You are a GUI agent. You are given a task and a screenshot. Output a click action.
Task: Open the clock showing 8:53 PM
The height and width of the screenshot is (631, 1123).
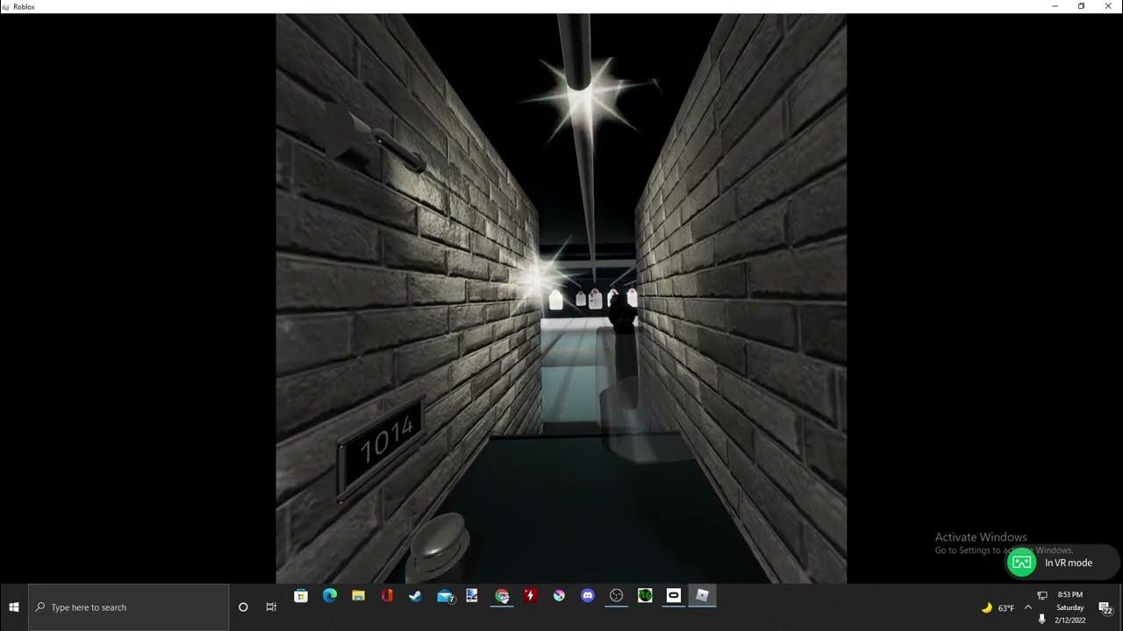click(1070, 607)
